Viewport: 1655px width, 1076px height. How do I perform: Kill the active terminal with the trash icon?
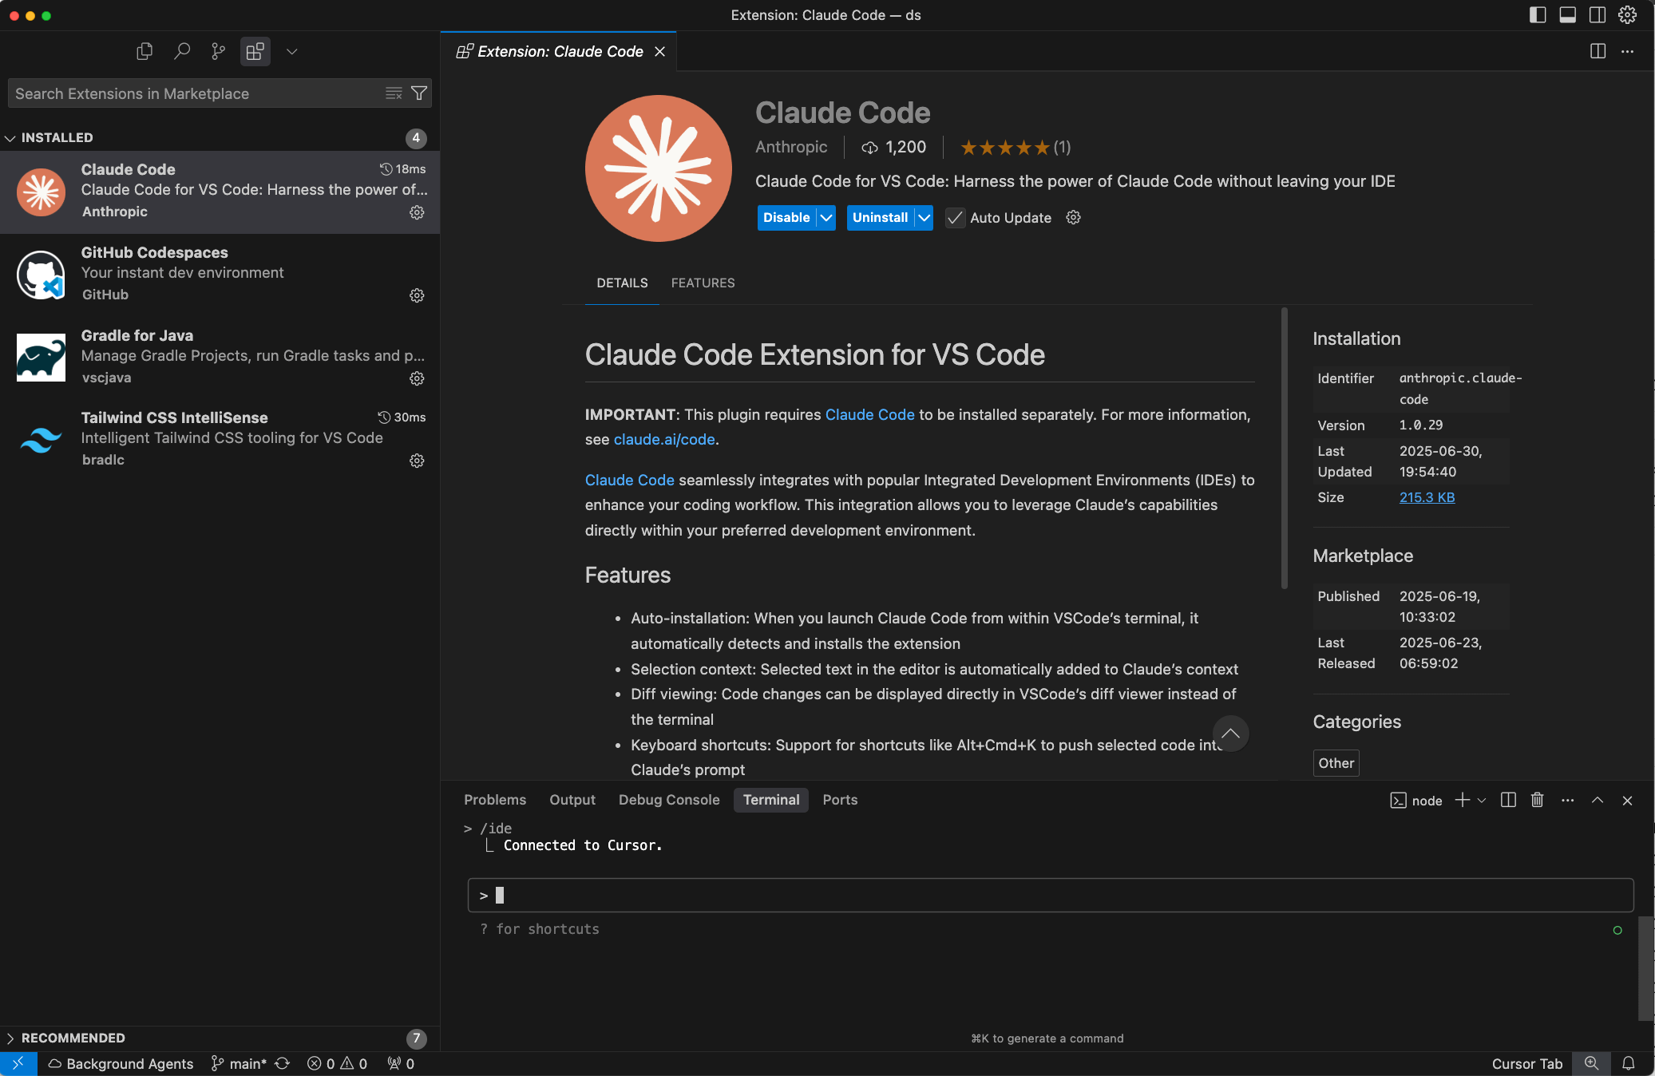[x=1537, y=801]
